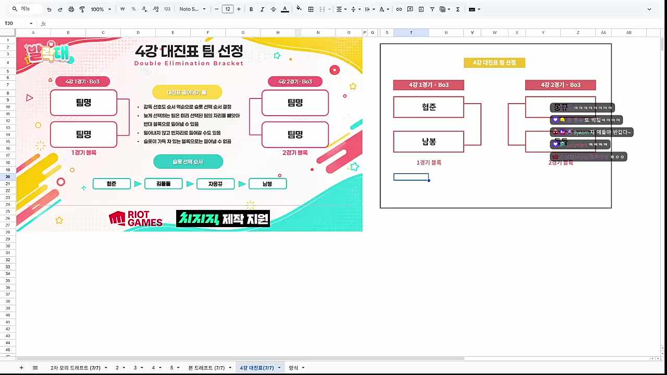Click the Insert comment icon

[x=410, y=9]
